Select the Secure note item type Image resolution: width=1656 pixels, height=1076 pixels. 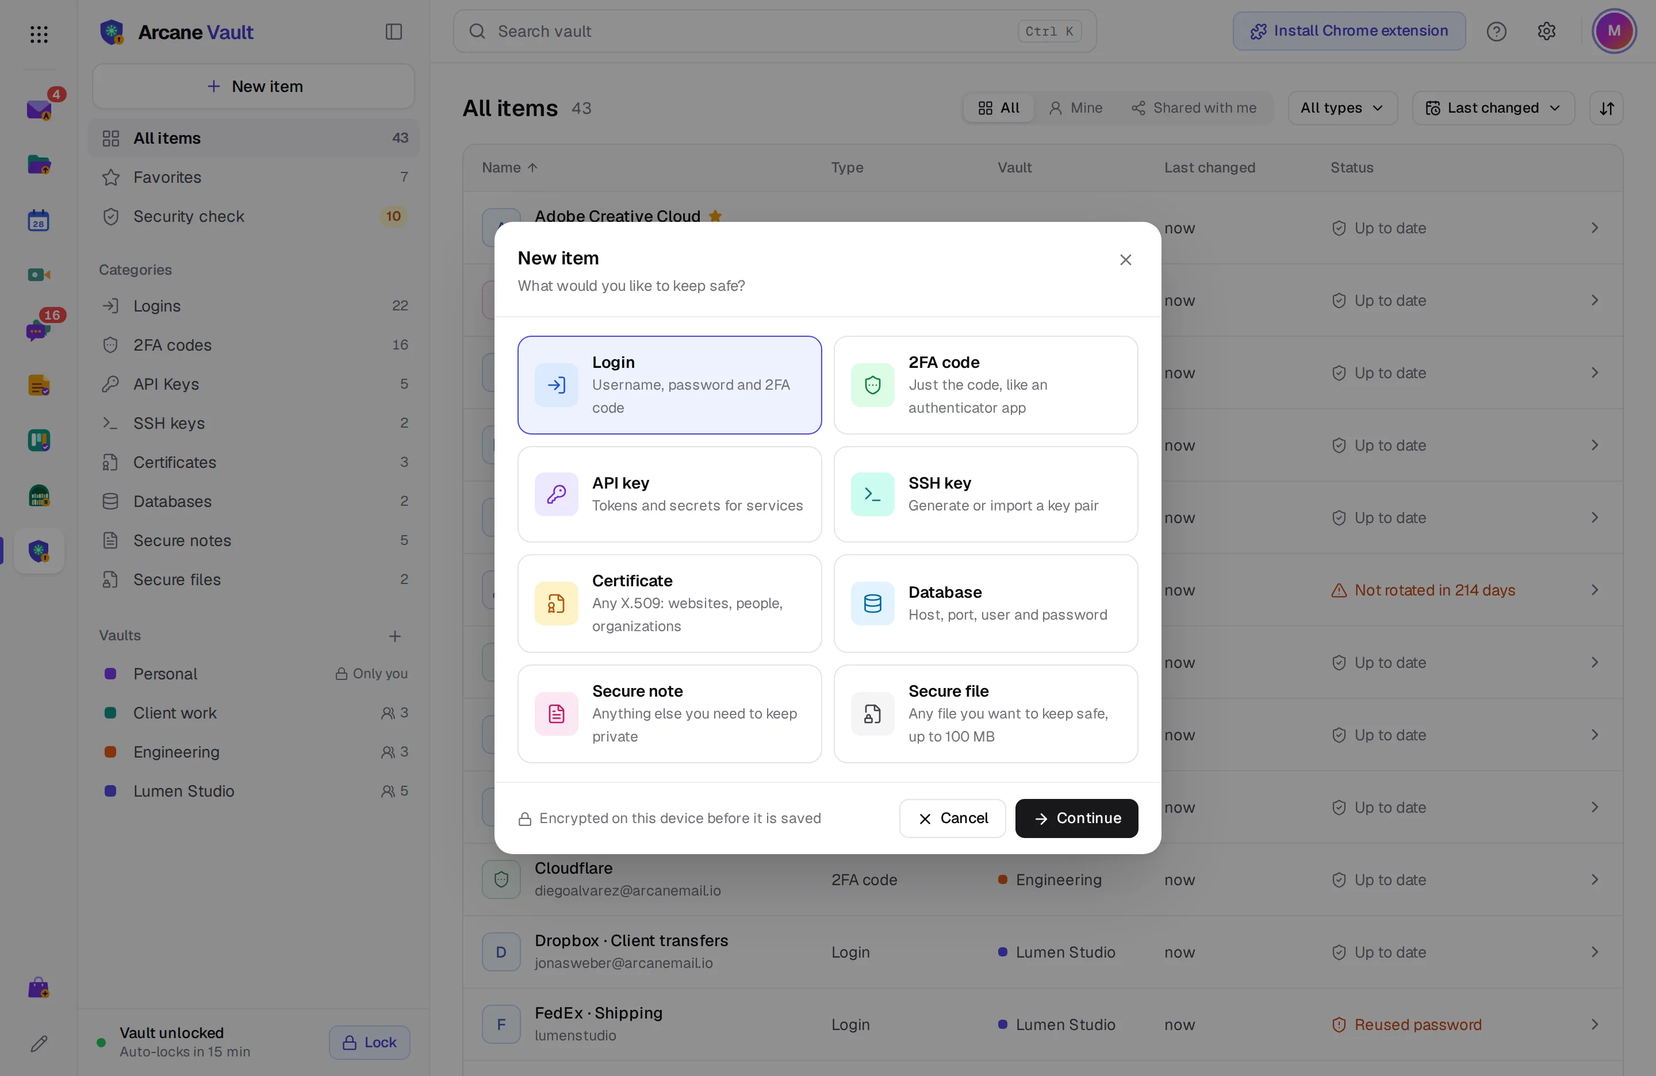pyautogui.click(x=669, y=714)
